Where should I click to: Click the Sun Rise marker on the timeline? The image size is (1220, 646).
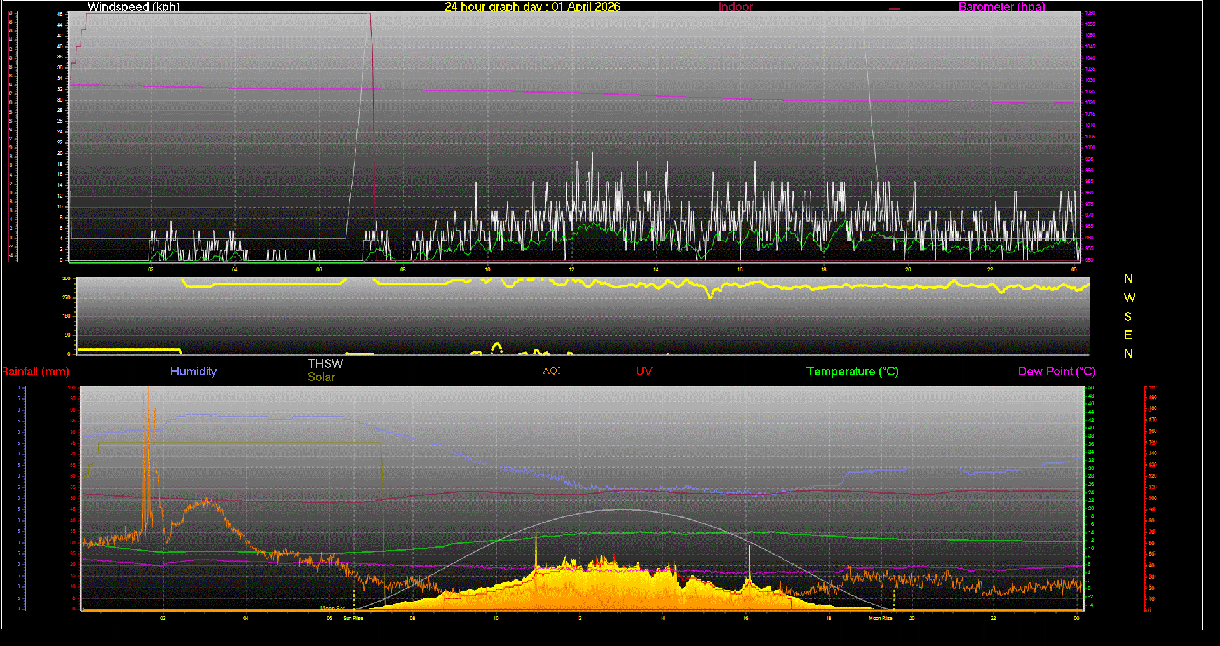click(x=353, y=617)
